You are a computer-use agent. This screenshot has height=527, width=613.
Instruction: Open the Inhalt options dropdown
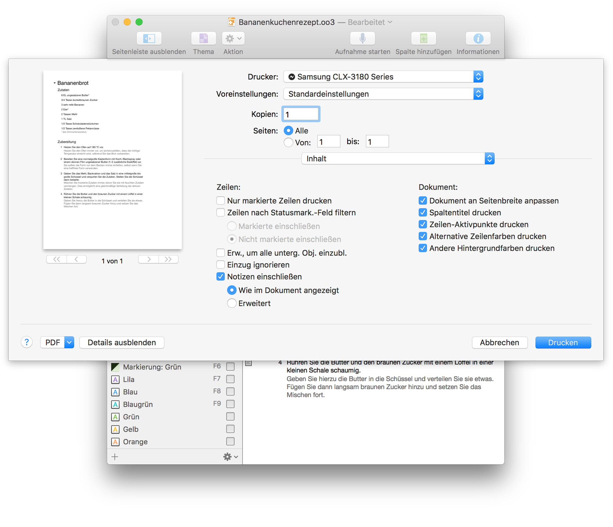tap(398, 159)
